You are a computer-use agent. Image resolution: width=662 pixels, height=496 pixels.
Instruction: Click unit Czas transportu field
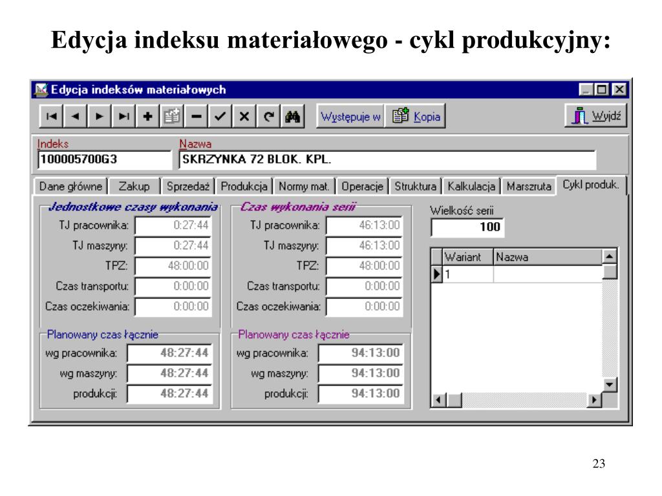tap(173, 286)
